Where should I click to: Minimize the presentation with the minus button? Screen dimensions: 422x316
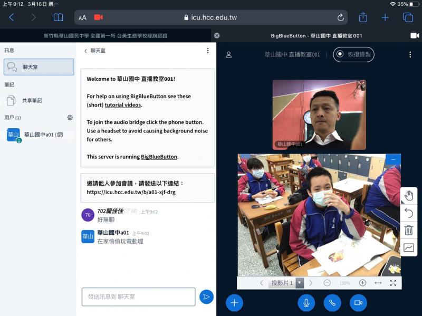click(x=393, y=159)
